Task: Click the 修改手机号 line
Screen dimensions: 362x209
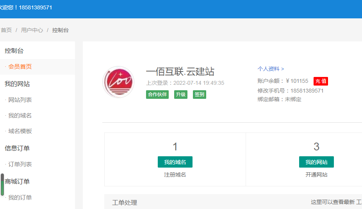Action: (291, 91)
